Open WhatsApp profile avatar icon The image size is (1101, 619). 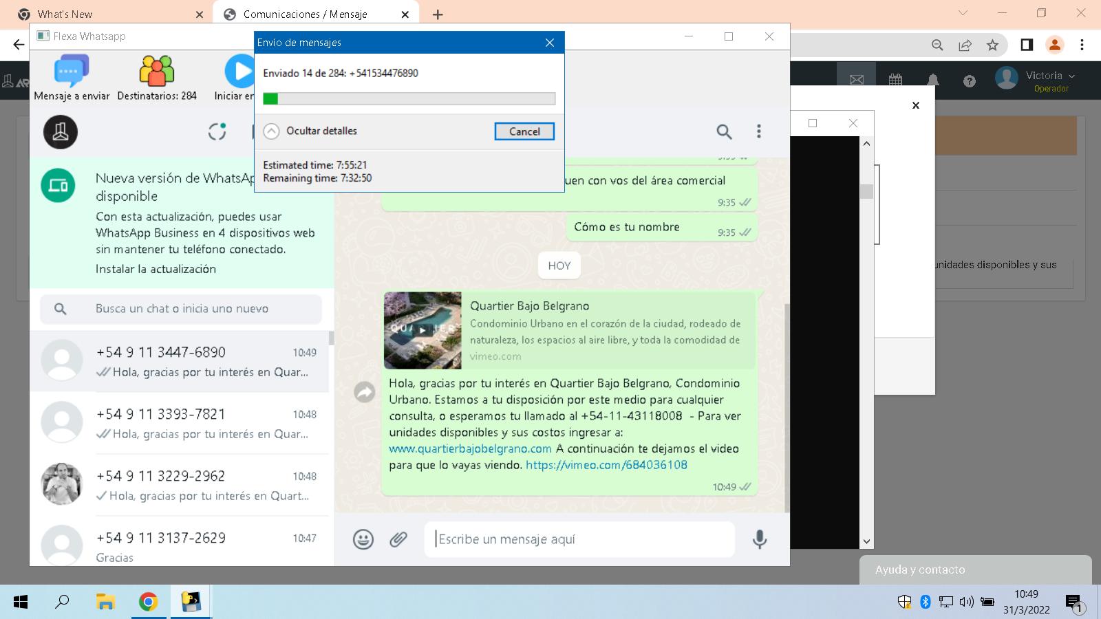coord(61,131)
